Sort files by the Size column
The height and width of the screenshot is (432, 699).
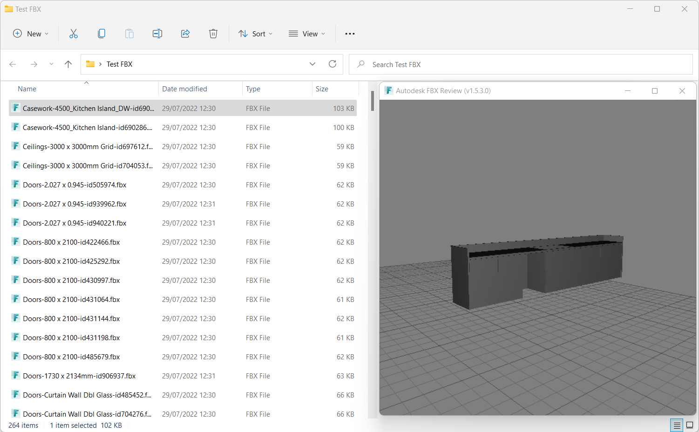[322, 89]
